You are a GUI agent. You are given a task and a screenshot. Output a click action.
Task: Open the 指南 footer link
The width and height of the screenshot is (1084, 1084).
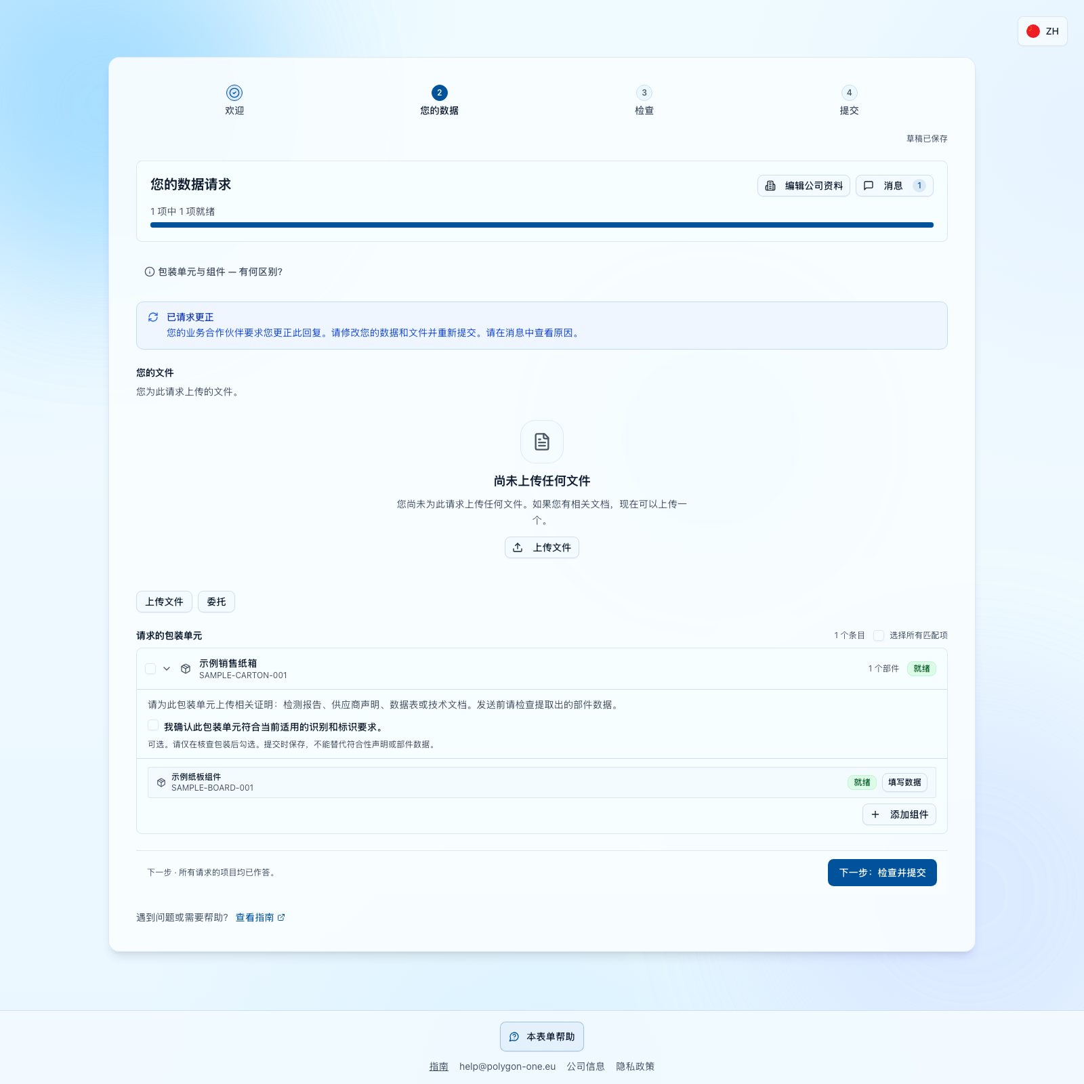pos(438,1066)
